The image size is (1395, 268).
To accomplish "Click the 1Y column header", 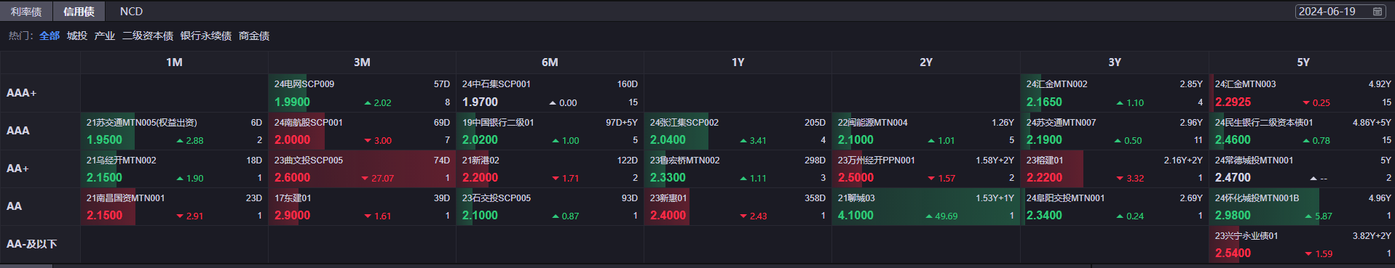I will [x=738, y=62].
